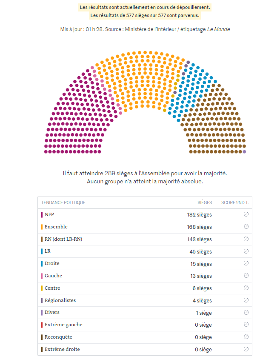This screenshot has width=280, height=362.
Task: Click the clock icon in Divers row
Action: (246, 312)
